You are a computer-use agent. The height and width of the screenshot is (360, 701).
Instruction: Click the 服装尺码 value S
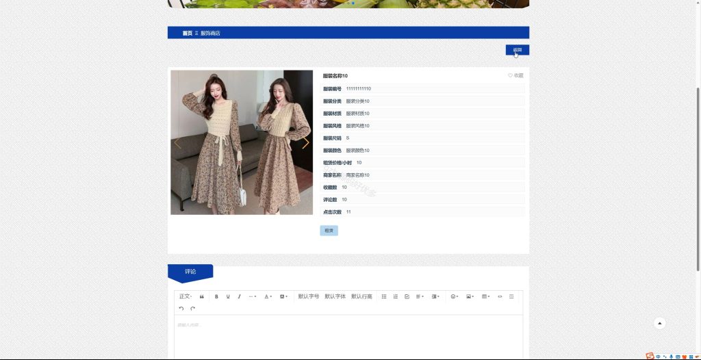pos(348,138)
